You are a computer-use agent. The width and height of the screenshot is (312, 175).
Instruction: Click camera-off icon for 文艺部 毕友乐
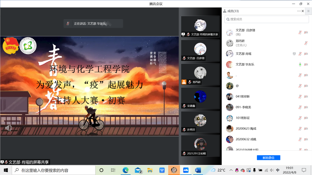coord(306,65)
